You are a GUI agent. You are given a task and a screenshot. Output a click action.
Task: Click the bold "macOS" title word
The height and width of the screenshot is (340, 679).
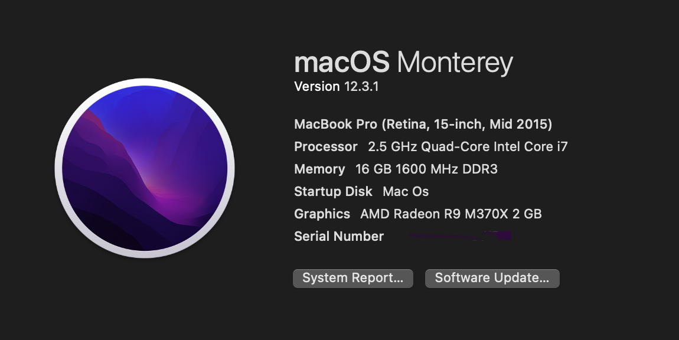[x=342, y=62]
